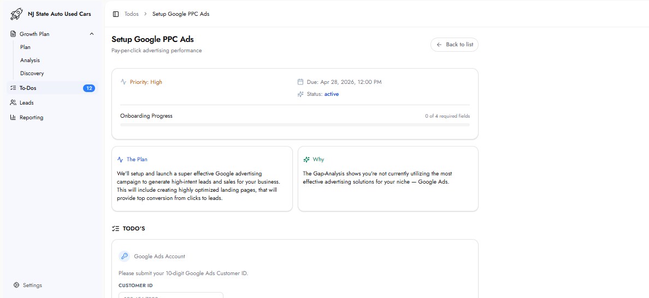This screenshot has height=298, width=649.
Task: Focus the Customer ID input field
Action: coord(171,295)
